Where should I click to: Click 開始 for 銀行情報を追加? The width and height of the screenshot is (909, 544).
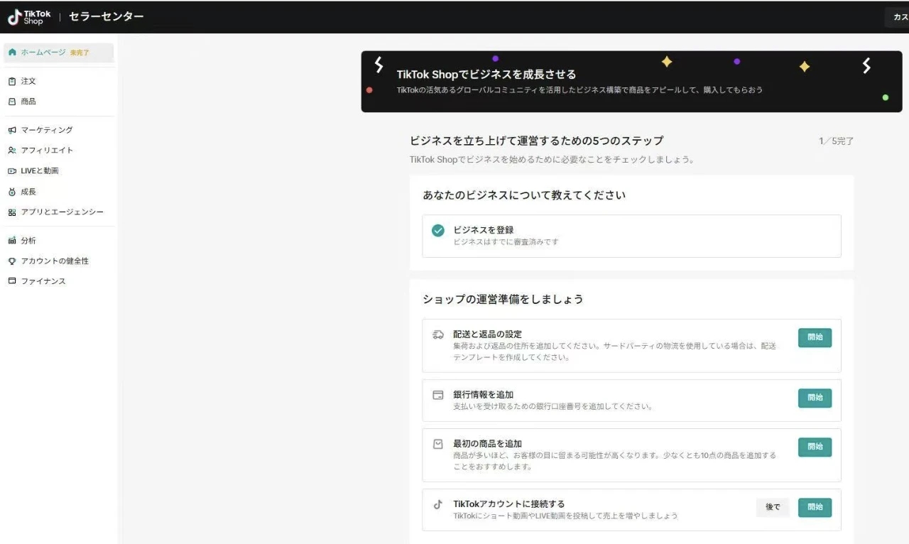click(x=815, y=398)
